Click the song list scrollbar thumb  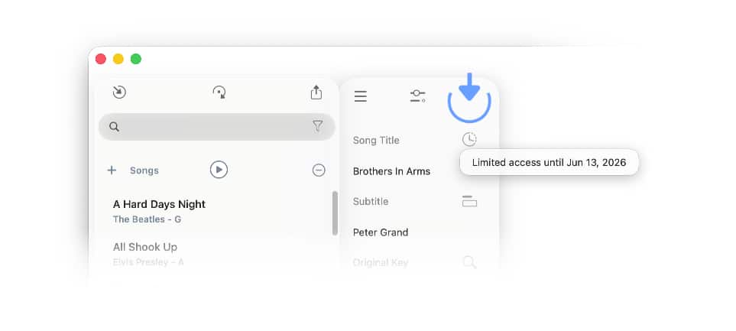click(335, 213)
